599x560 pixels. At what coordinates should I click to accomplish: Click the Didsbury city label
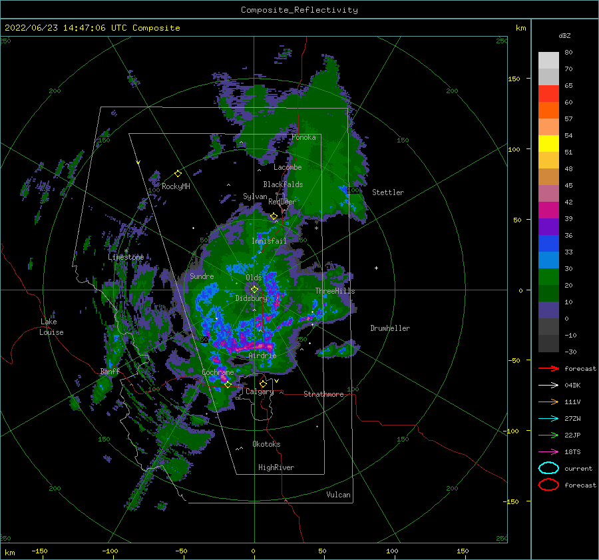(251, 298)
